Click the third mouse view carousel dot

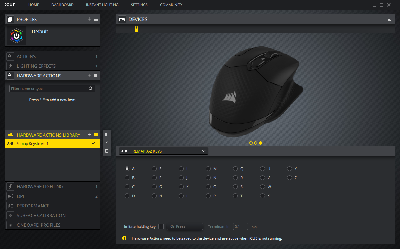coord(261,143)
